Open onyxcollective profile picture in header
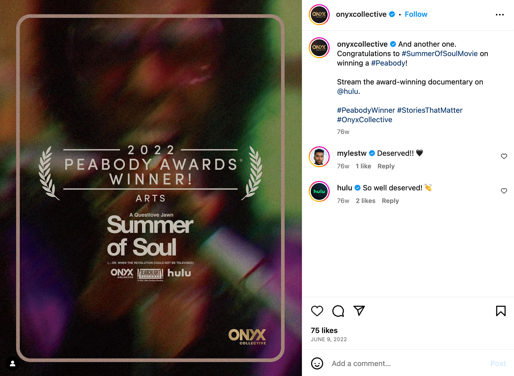The height and width of the screenshot is (376, 514). point(319,14)
